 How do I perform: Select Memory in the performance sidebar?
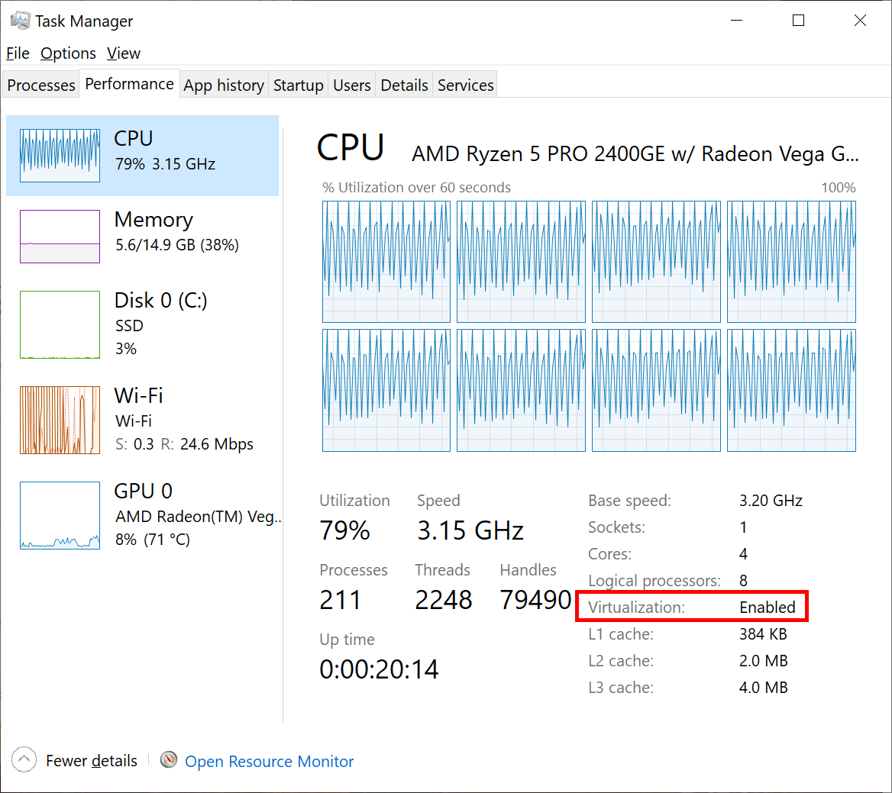(142, 236)
